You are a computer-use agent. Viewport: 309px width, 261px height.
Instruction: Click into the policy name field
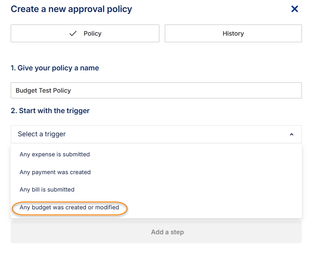point(156,90)
